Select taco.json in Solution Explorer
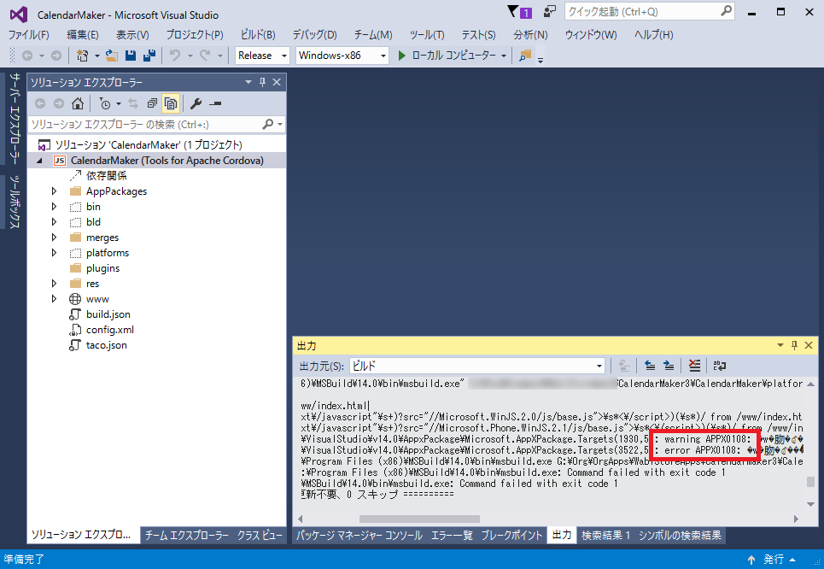Image resolution: width=824 pixels, height=569 pixels. click(107, 345)
